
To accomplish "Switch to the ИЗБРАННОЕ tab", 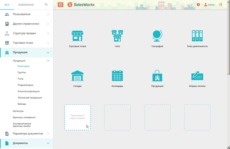I will pos(26,5).
